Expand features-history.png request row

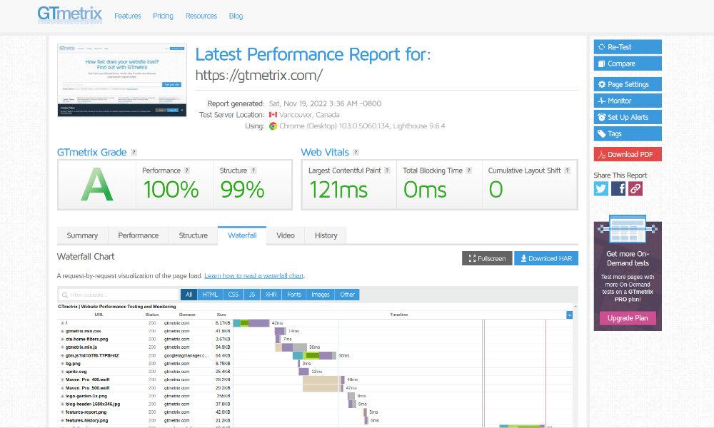tap(62, 421)
